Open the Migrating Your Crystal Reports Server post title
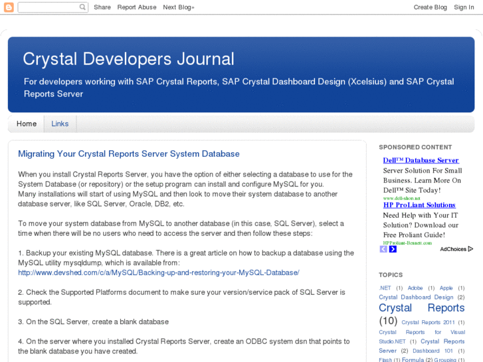Viewport: 483px width, 362px height. click(x=129, y=153)
